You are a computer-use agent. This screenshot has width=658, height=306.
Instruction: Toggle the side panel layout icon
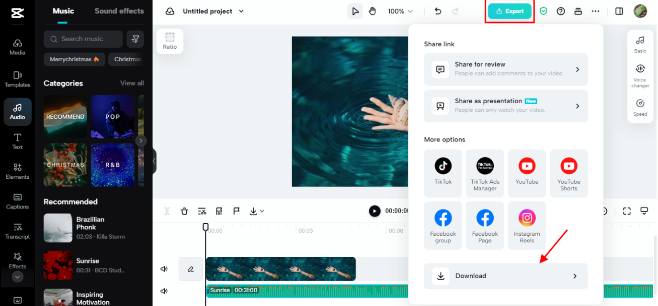pos(619,11)
